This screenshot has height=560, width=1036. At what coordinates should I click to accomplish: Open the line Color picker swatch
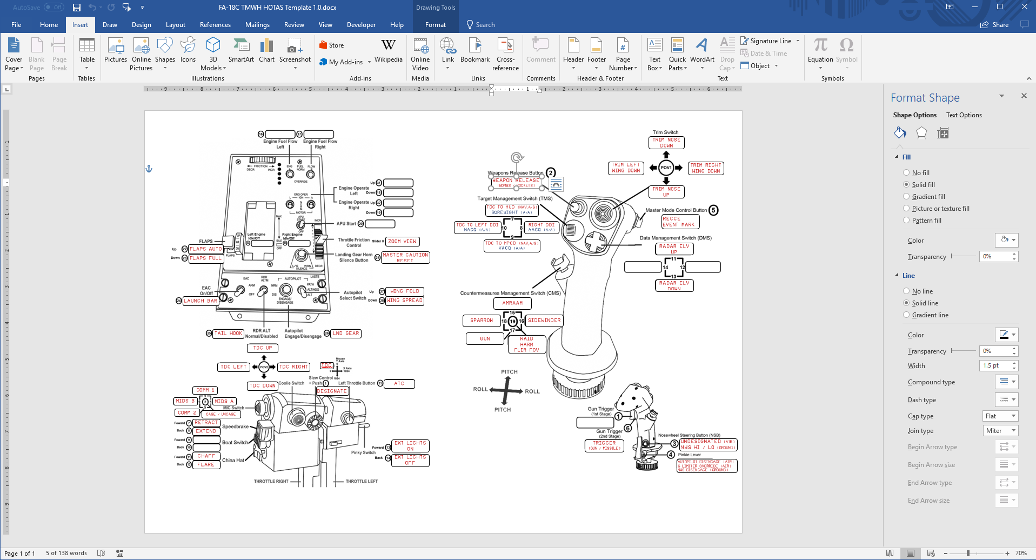point(1006,335)
